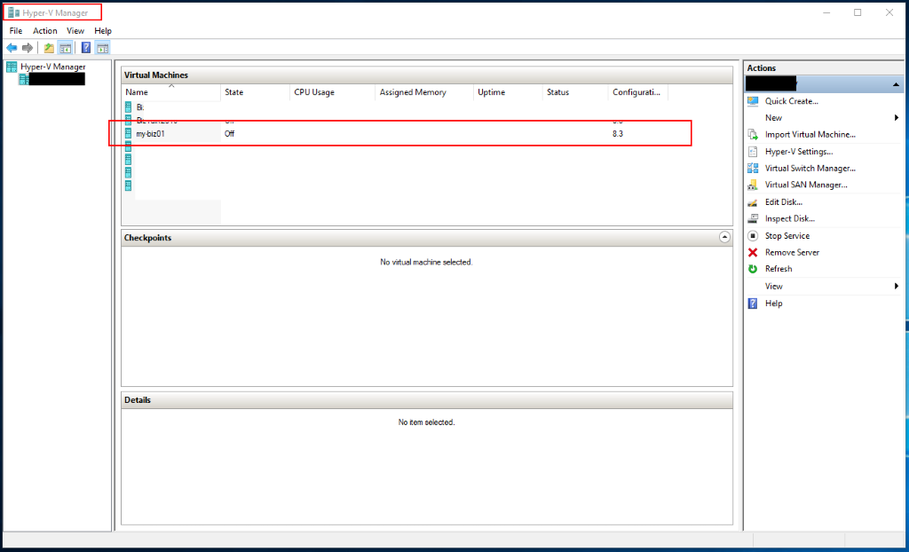Click the Virtual Machines panel heading

pyautogui.click(x=156, y=75)
